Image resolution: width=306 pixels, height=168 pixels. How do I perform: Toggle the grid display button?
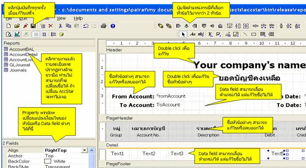coord(36,35)
